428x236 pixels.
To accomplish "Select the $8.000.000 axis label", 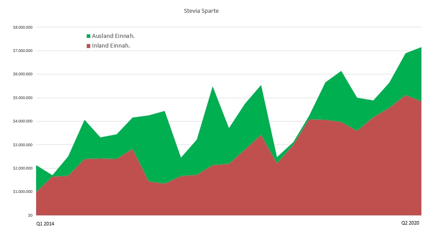I will point(23,27).
